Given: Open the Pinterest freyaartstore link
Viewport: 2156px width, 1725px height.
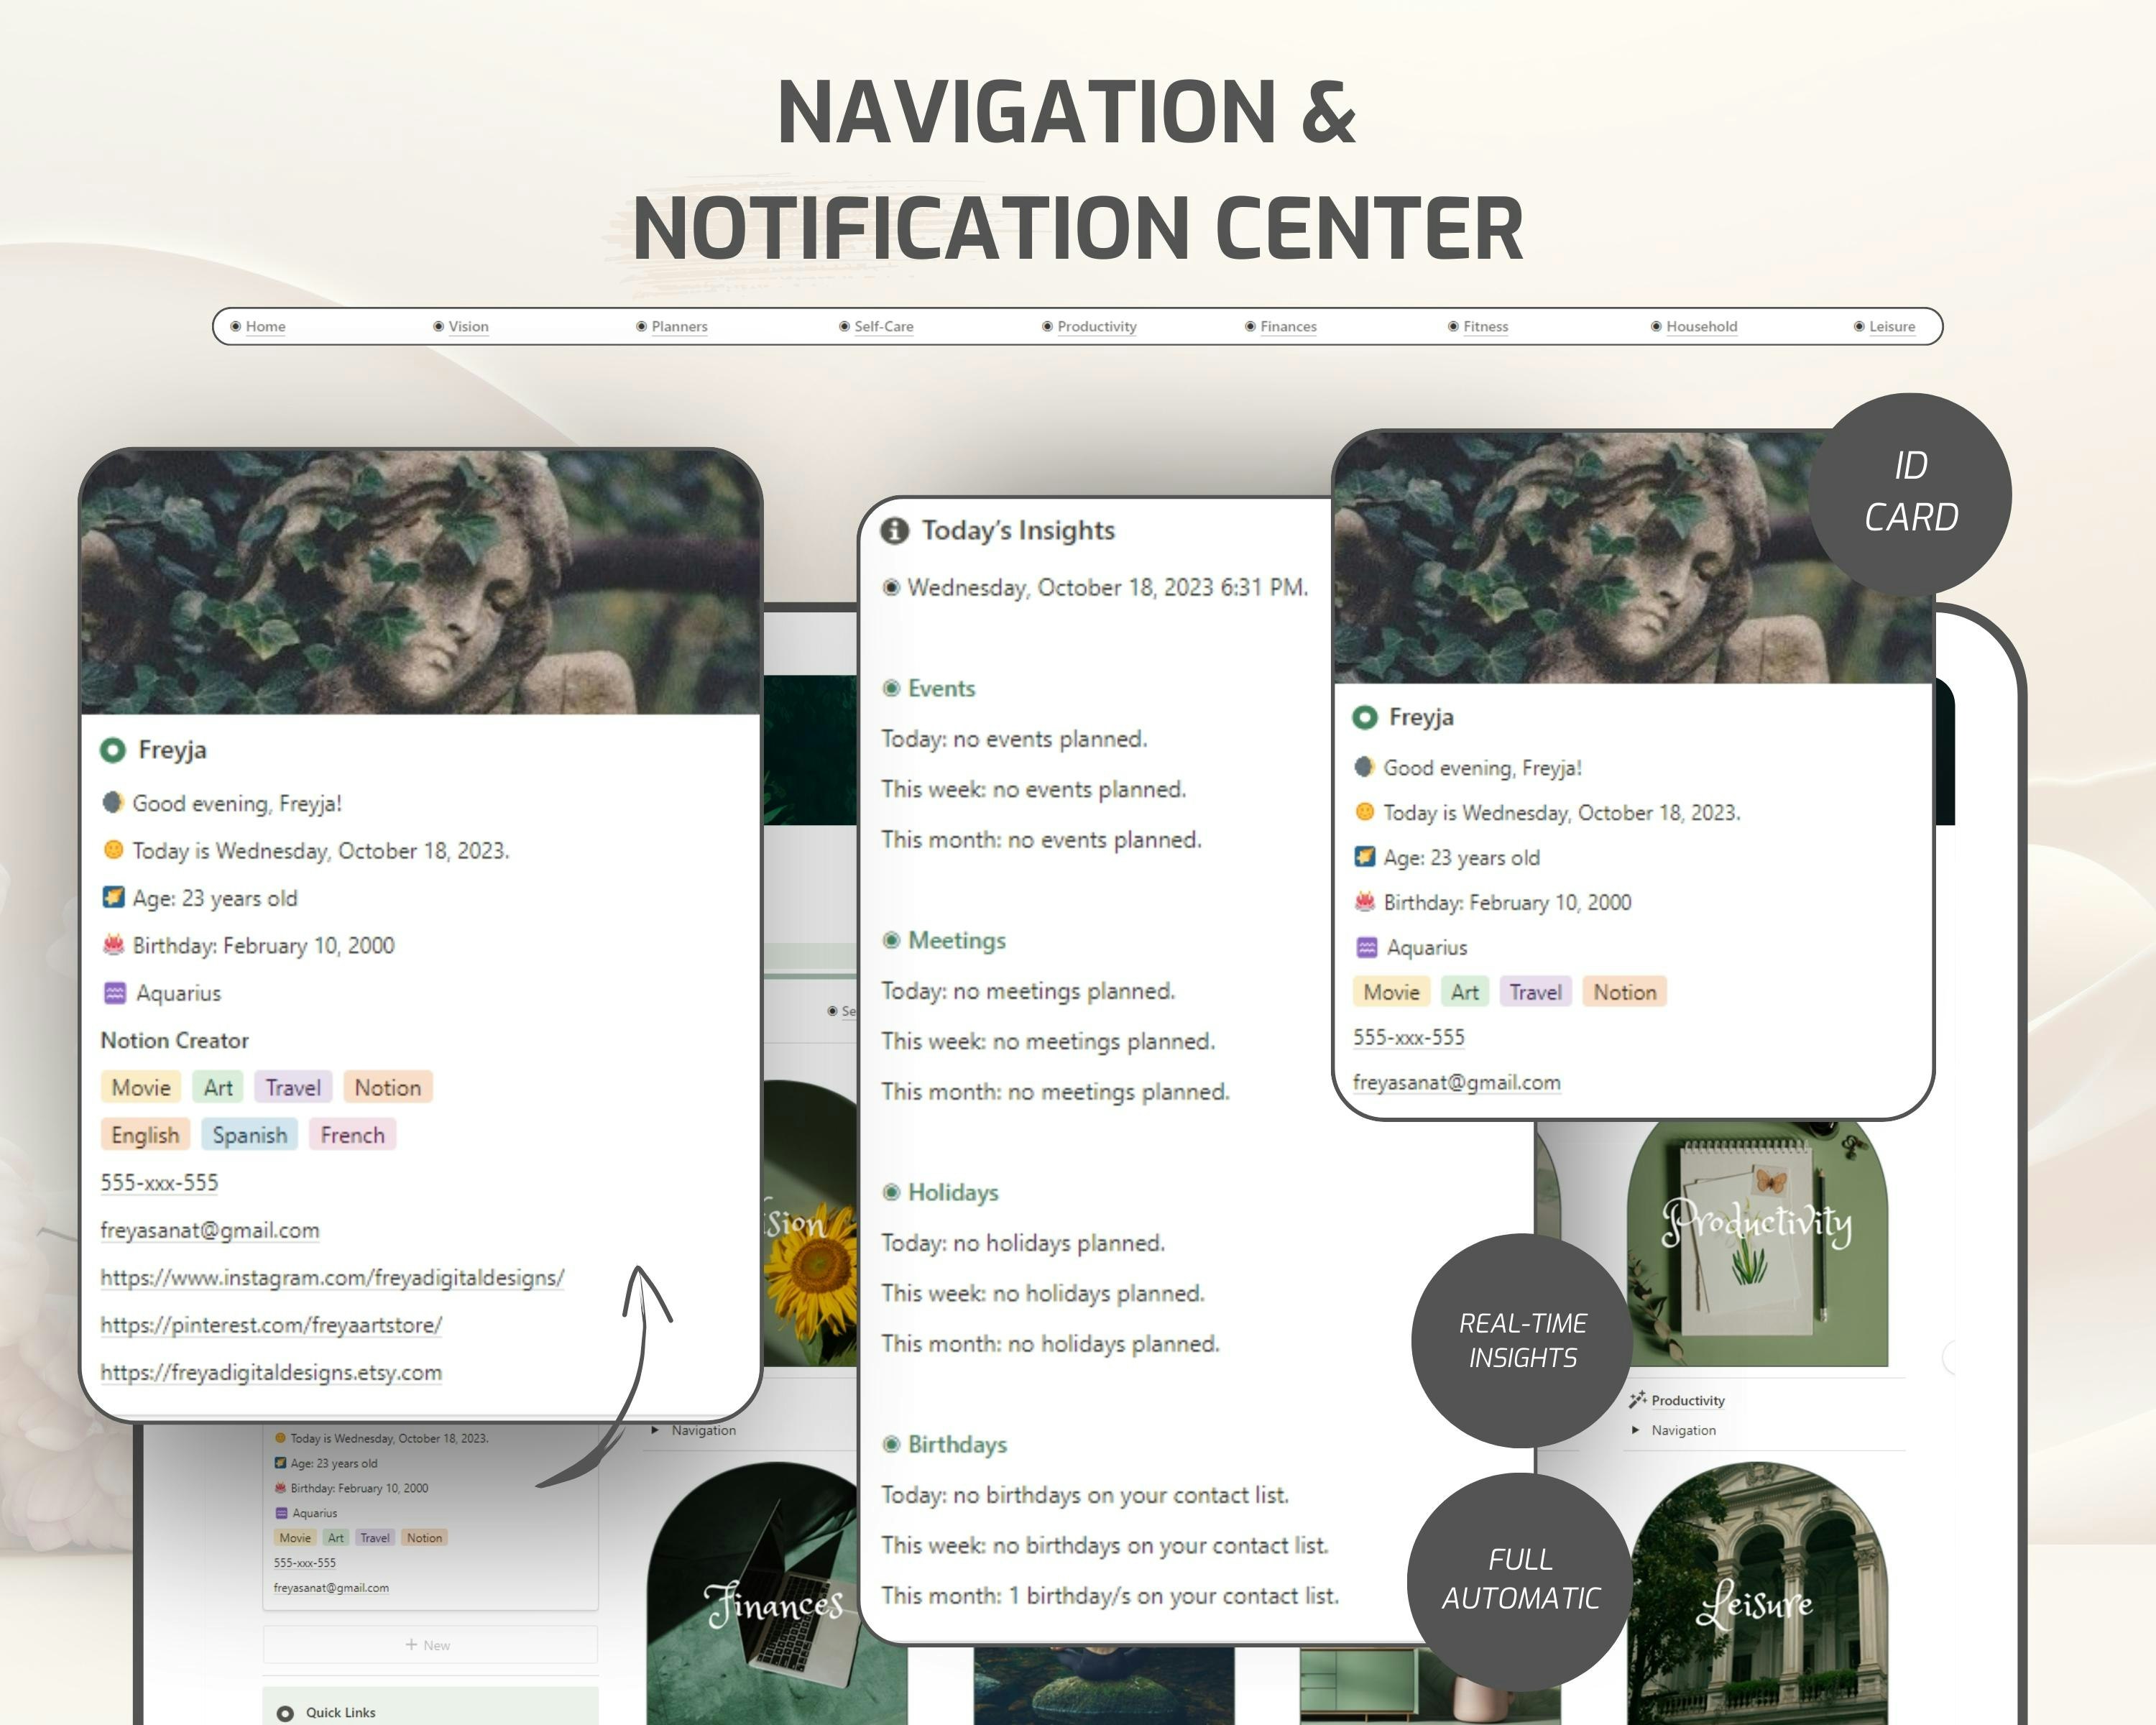Looking at the screenshot, I should tap(271, 1325).
